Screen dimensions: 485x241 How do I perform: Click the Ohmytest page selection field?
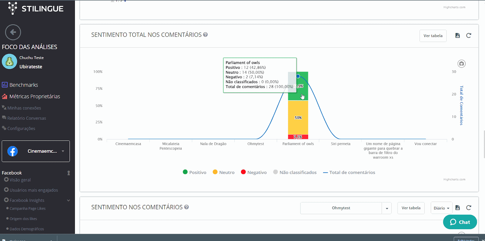341,208
